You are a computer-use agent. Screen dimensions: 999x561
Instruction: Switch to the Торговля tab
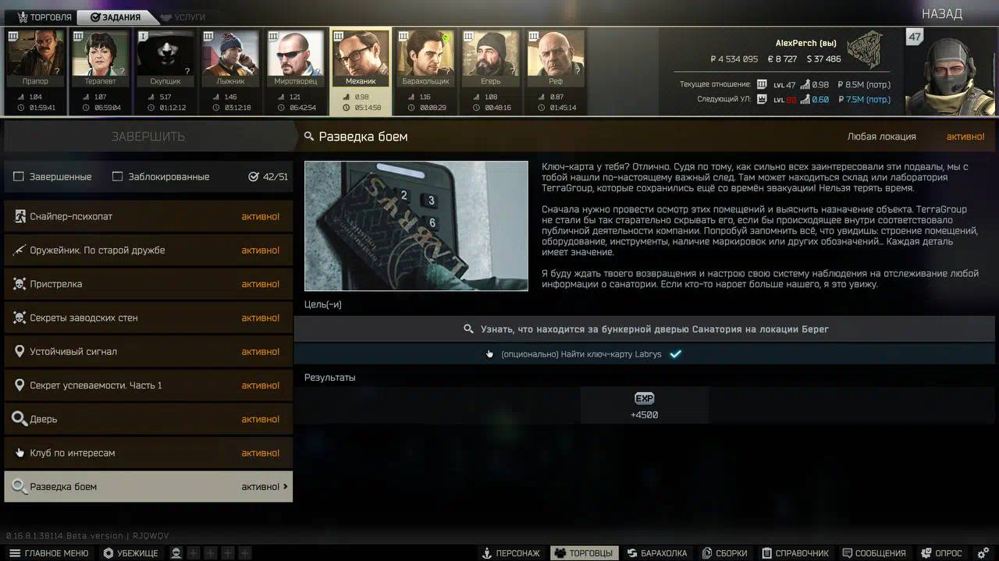[44, 17]
